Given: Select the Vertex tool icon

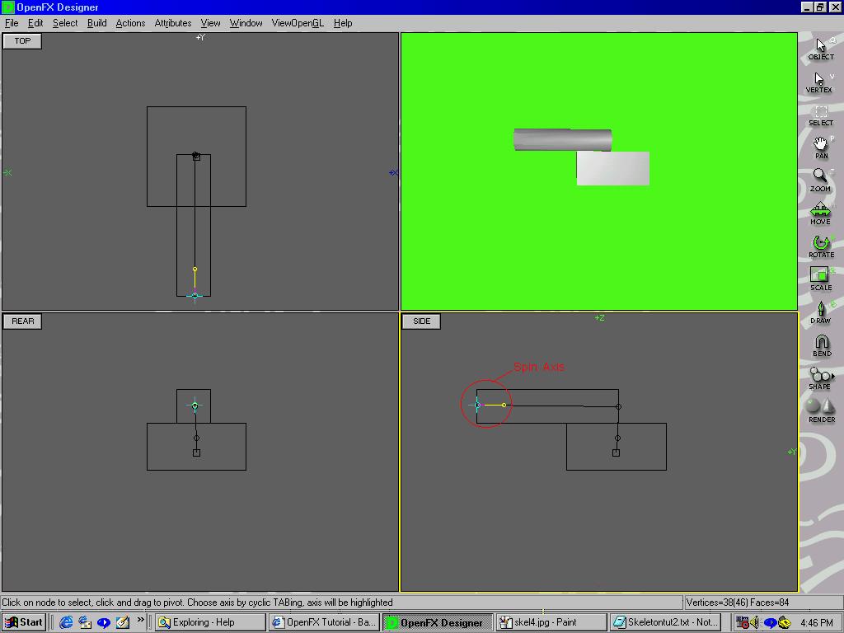Looking at the screenshot, I should [820, 81].
